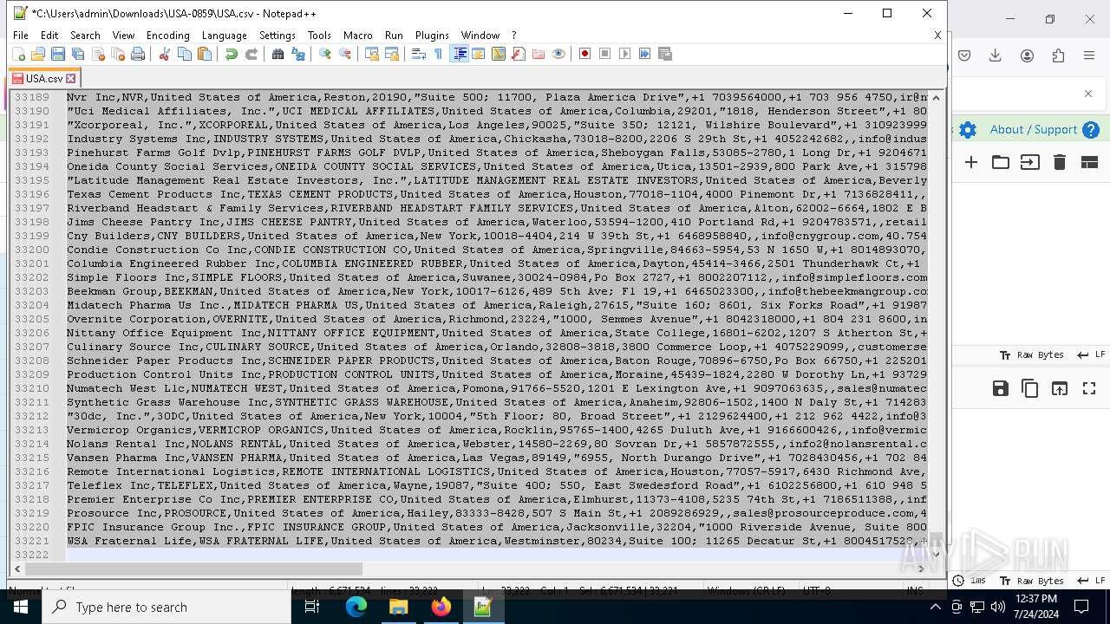This screenshot has height=624, width=1110.
Task: Click Save Current Recorded Macro icon
Action: point(665,54)
